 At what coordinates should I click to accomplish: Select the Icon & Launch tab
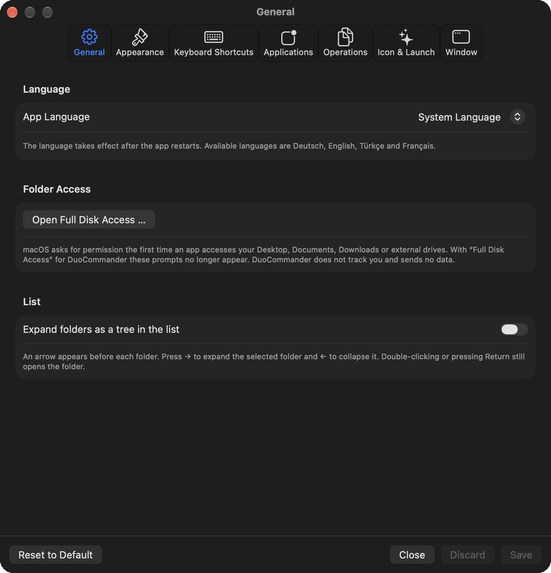[x=406, y=43]
